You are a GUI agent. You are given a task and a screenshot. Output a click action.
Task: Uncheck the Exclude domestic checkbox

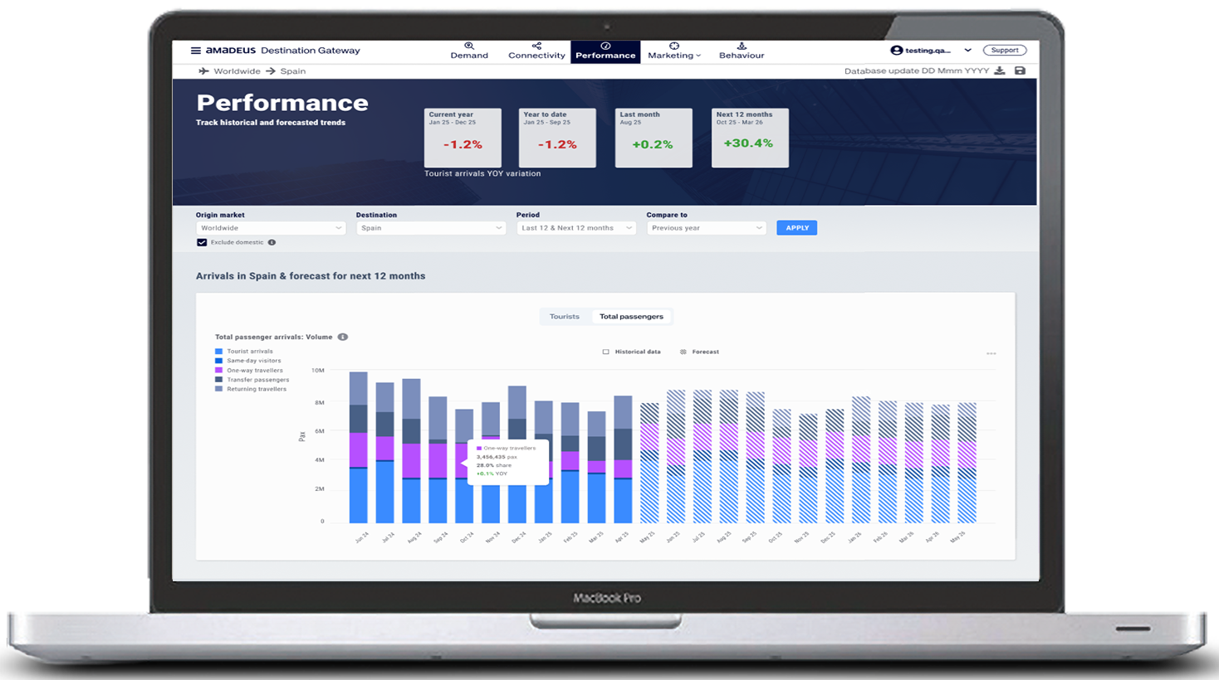click(202, 243)
